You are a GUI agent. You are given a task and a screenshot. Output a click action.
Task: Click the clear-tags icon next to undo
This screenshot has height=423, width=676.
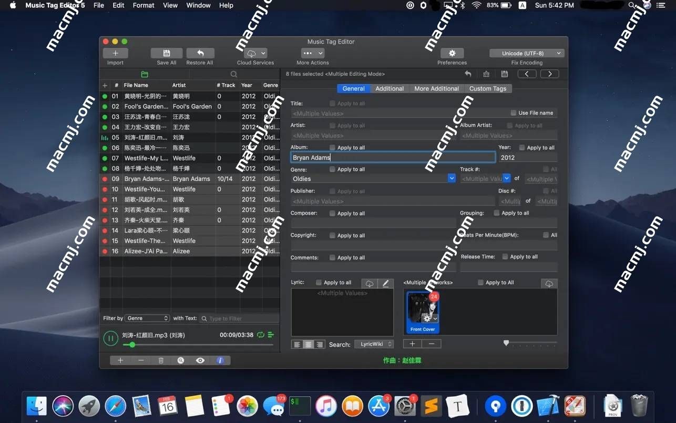486,74
